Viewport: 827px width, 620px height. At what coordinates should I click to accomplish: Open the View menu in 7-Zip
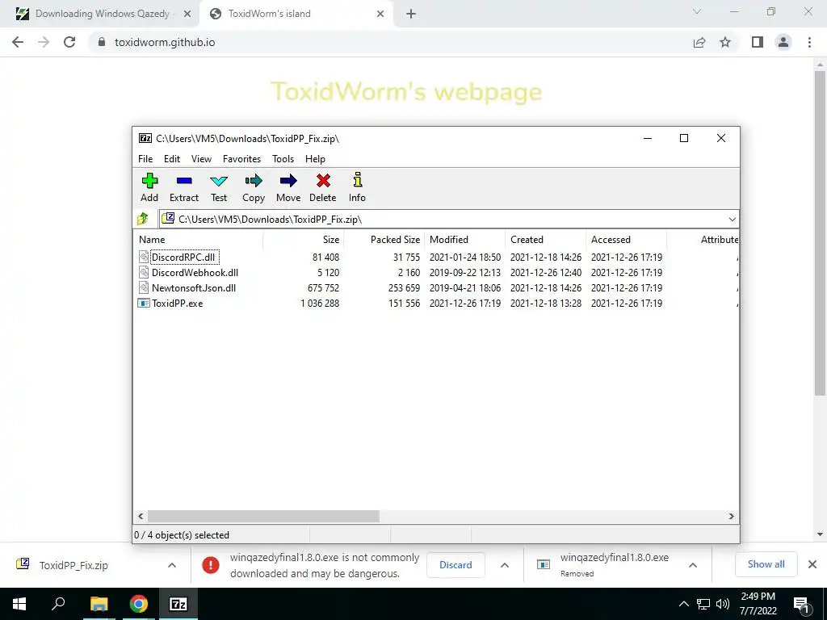pyautogui.click(x=201, y=159)
